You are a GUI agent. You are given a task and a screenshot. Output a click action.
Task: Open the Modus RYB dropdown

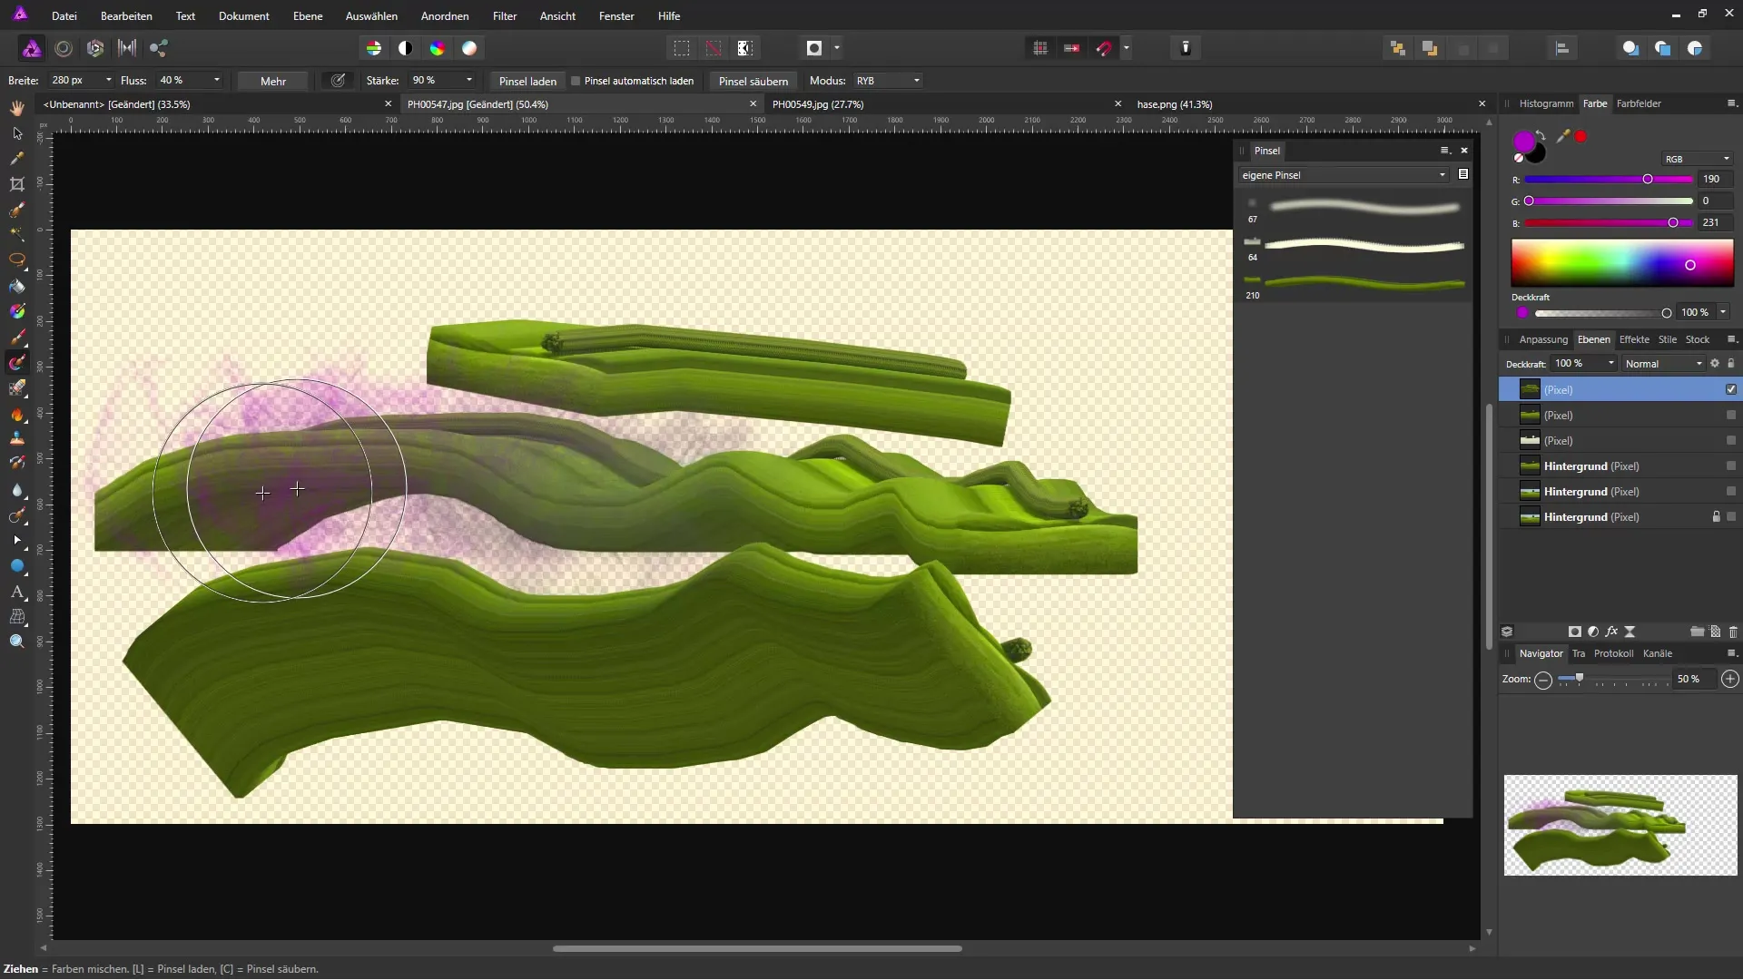click(x=888, y=81)
